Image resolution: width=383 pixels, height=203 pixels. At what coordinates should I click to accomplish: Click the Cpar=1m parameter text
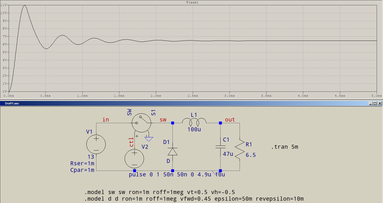(x=82, y=170)
